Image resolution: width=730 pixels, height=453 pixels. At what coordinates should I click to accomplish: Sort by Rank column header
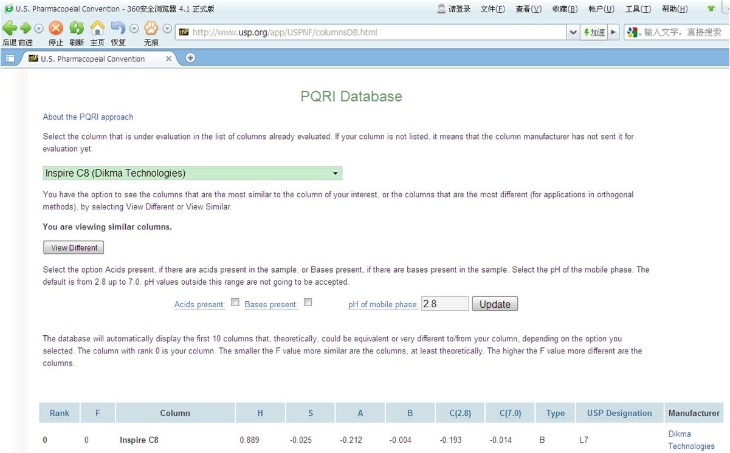point(59,413)
